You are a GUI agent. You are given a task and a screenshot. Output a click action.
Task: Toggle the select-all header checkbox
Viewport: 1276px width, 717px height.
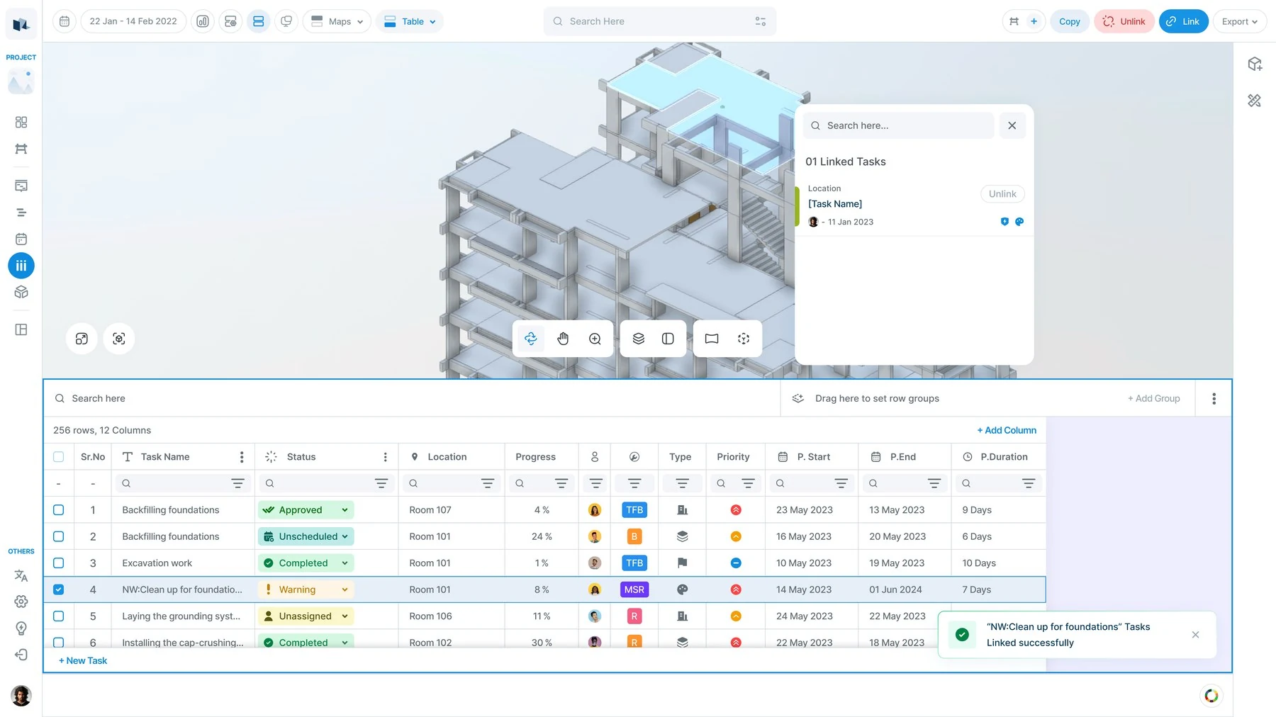click(x=59, y=457)
